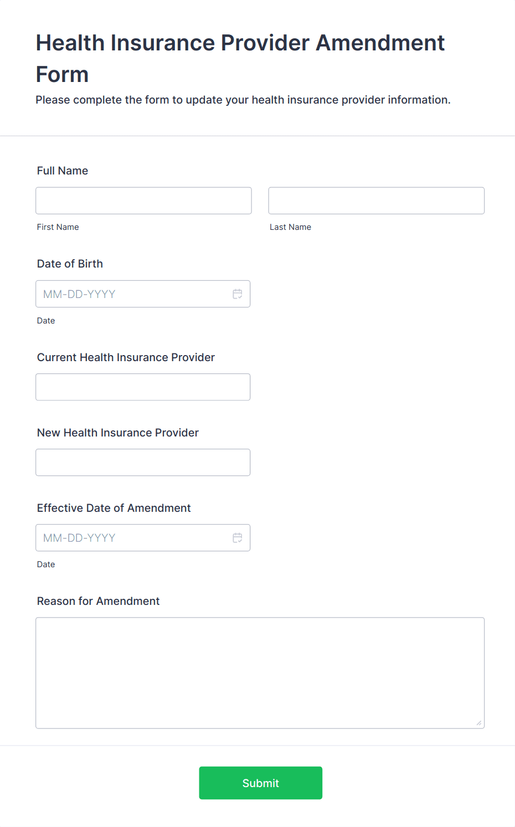515x827 pixels.
Task: Open the Date of Birth calendar picker icon
Action: tap(238, 294)
